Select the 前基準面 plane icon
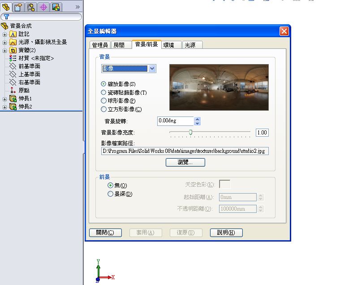353x285 pixels. point(13,66)
